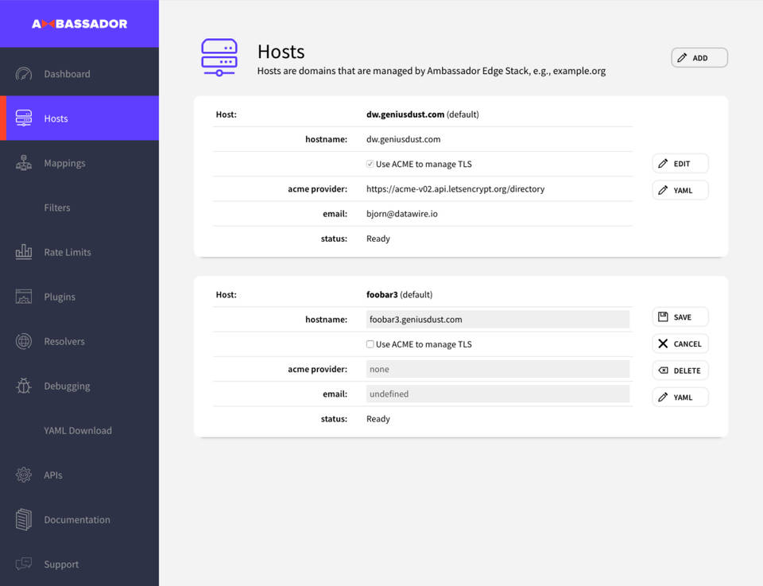The width and height of the screenshot is (763, 586).
Task: Click the foobar3 hostname input field
Action: point(498,320)
